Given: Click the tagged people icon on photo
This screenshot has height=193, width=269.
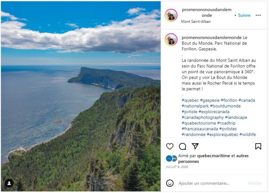Looking at the screenshot, I should point(9,183).
